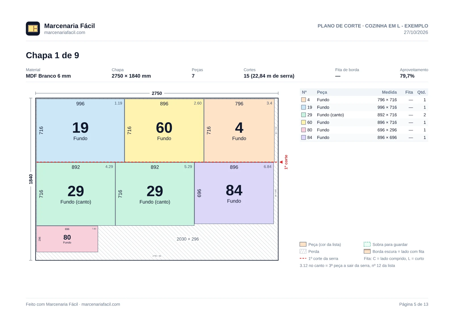The height and width of the screenshot is (321, 454).
Task: Click the small pink piece 80 in the layout
Action: [x=67, y=239]
